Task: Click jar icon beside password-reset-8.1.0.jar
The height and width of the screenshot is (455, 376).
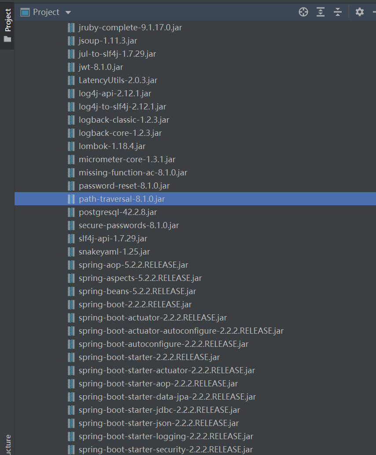Action: click(x=71, y=186)
